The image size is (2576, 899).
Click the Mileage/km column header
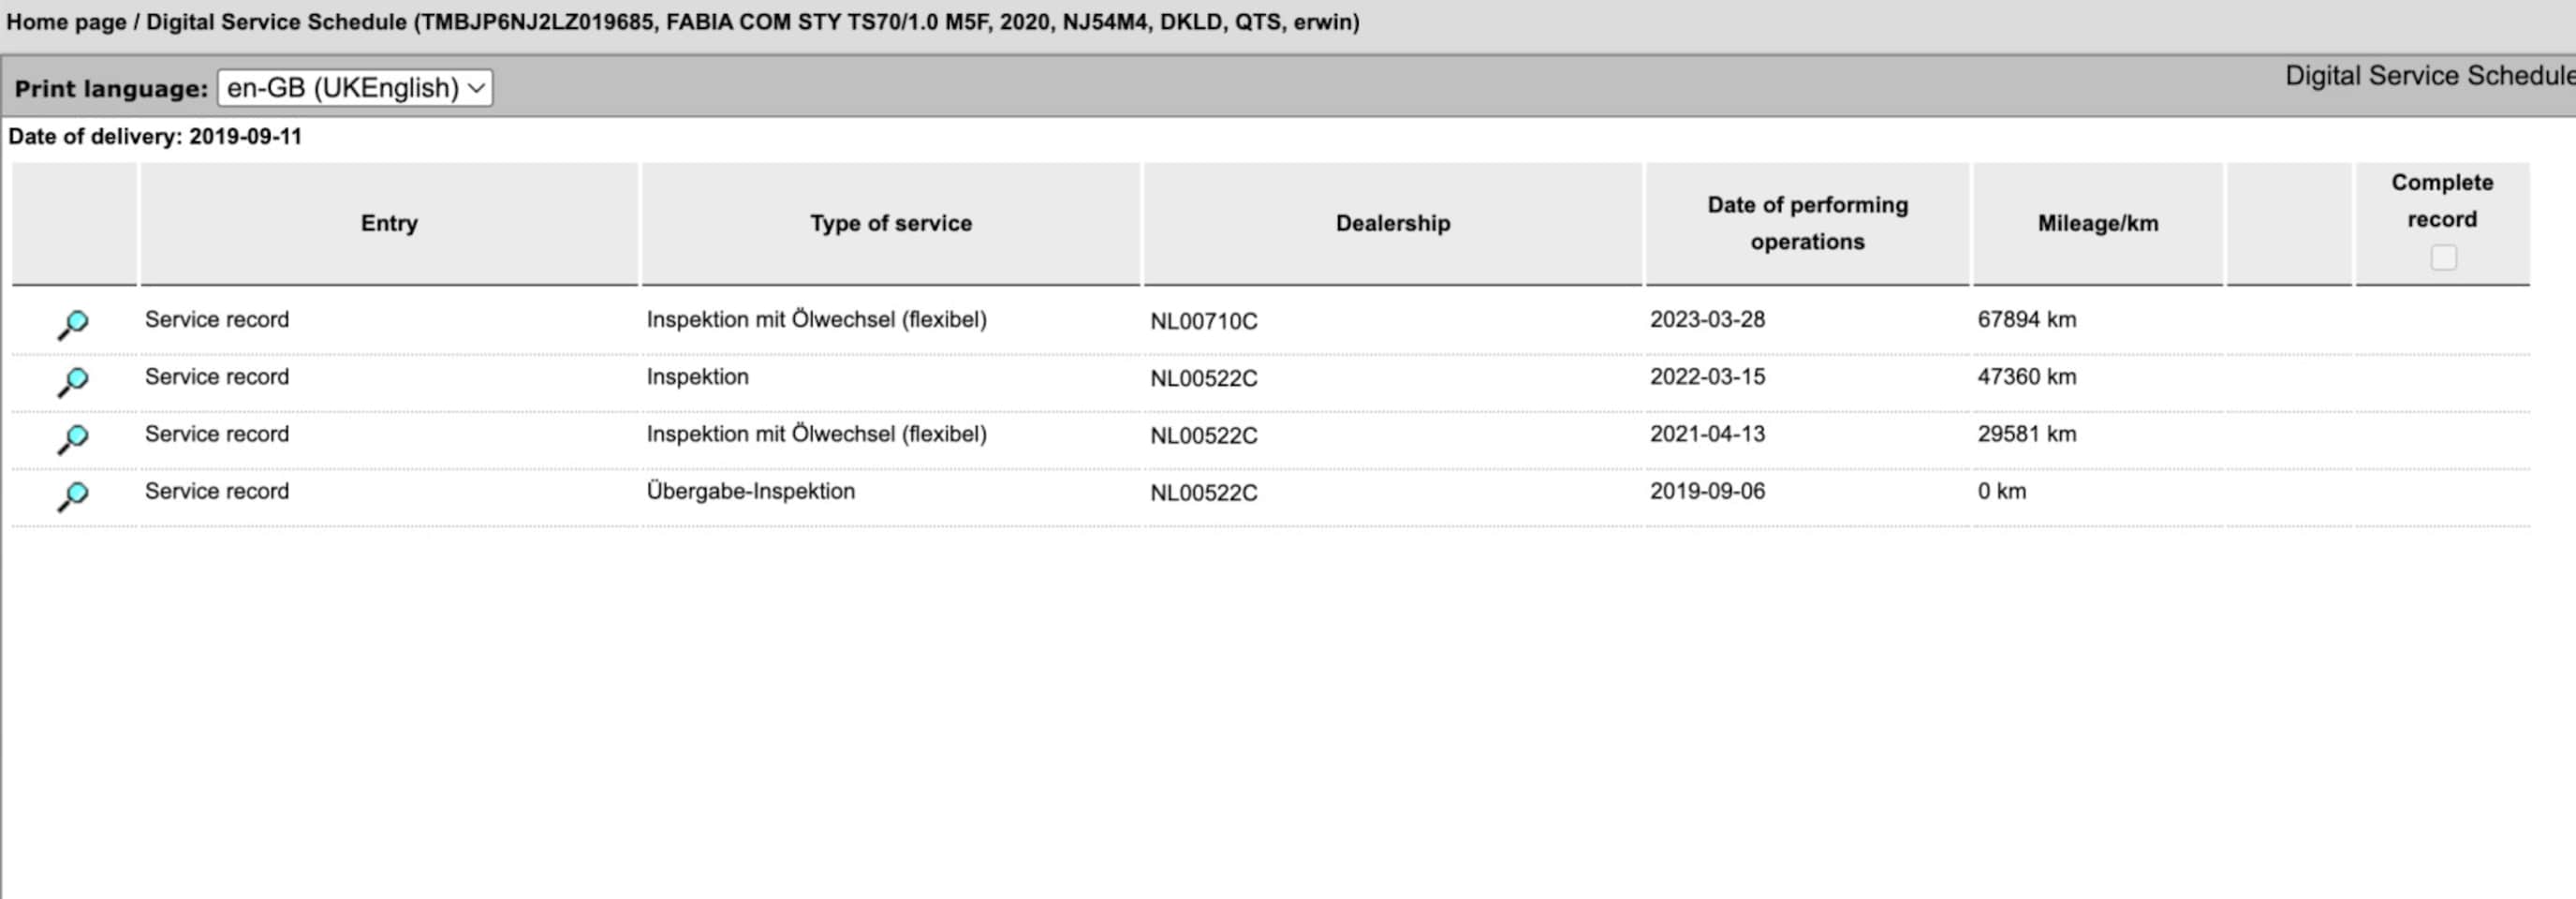2097,223
